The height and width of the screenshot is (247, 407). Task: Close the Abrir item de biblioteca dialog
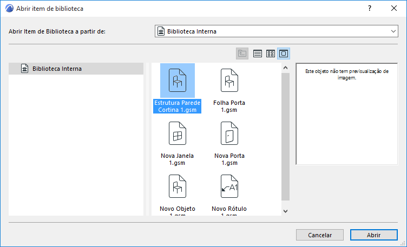[x=394, y=8]
